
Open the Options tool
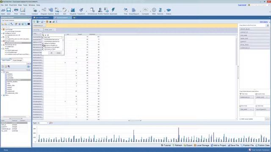coord(160,11)
